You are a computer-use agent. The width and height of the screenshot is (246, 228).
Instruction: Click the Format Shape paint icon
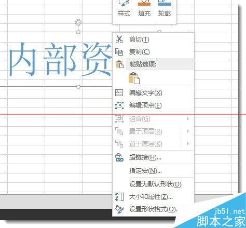coord(119,209)
